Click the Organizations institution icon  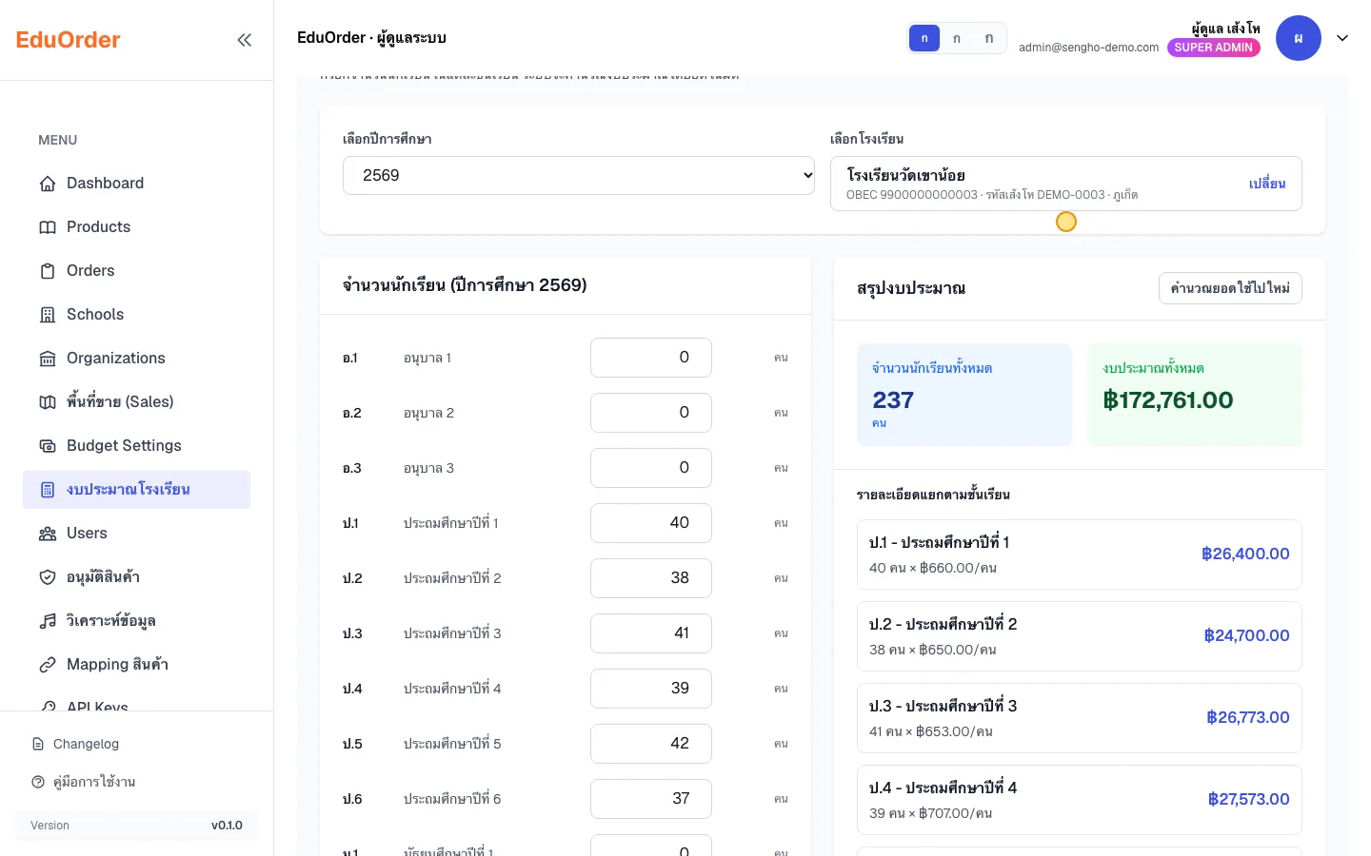(48, 359)
